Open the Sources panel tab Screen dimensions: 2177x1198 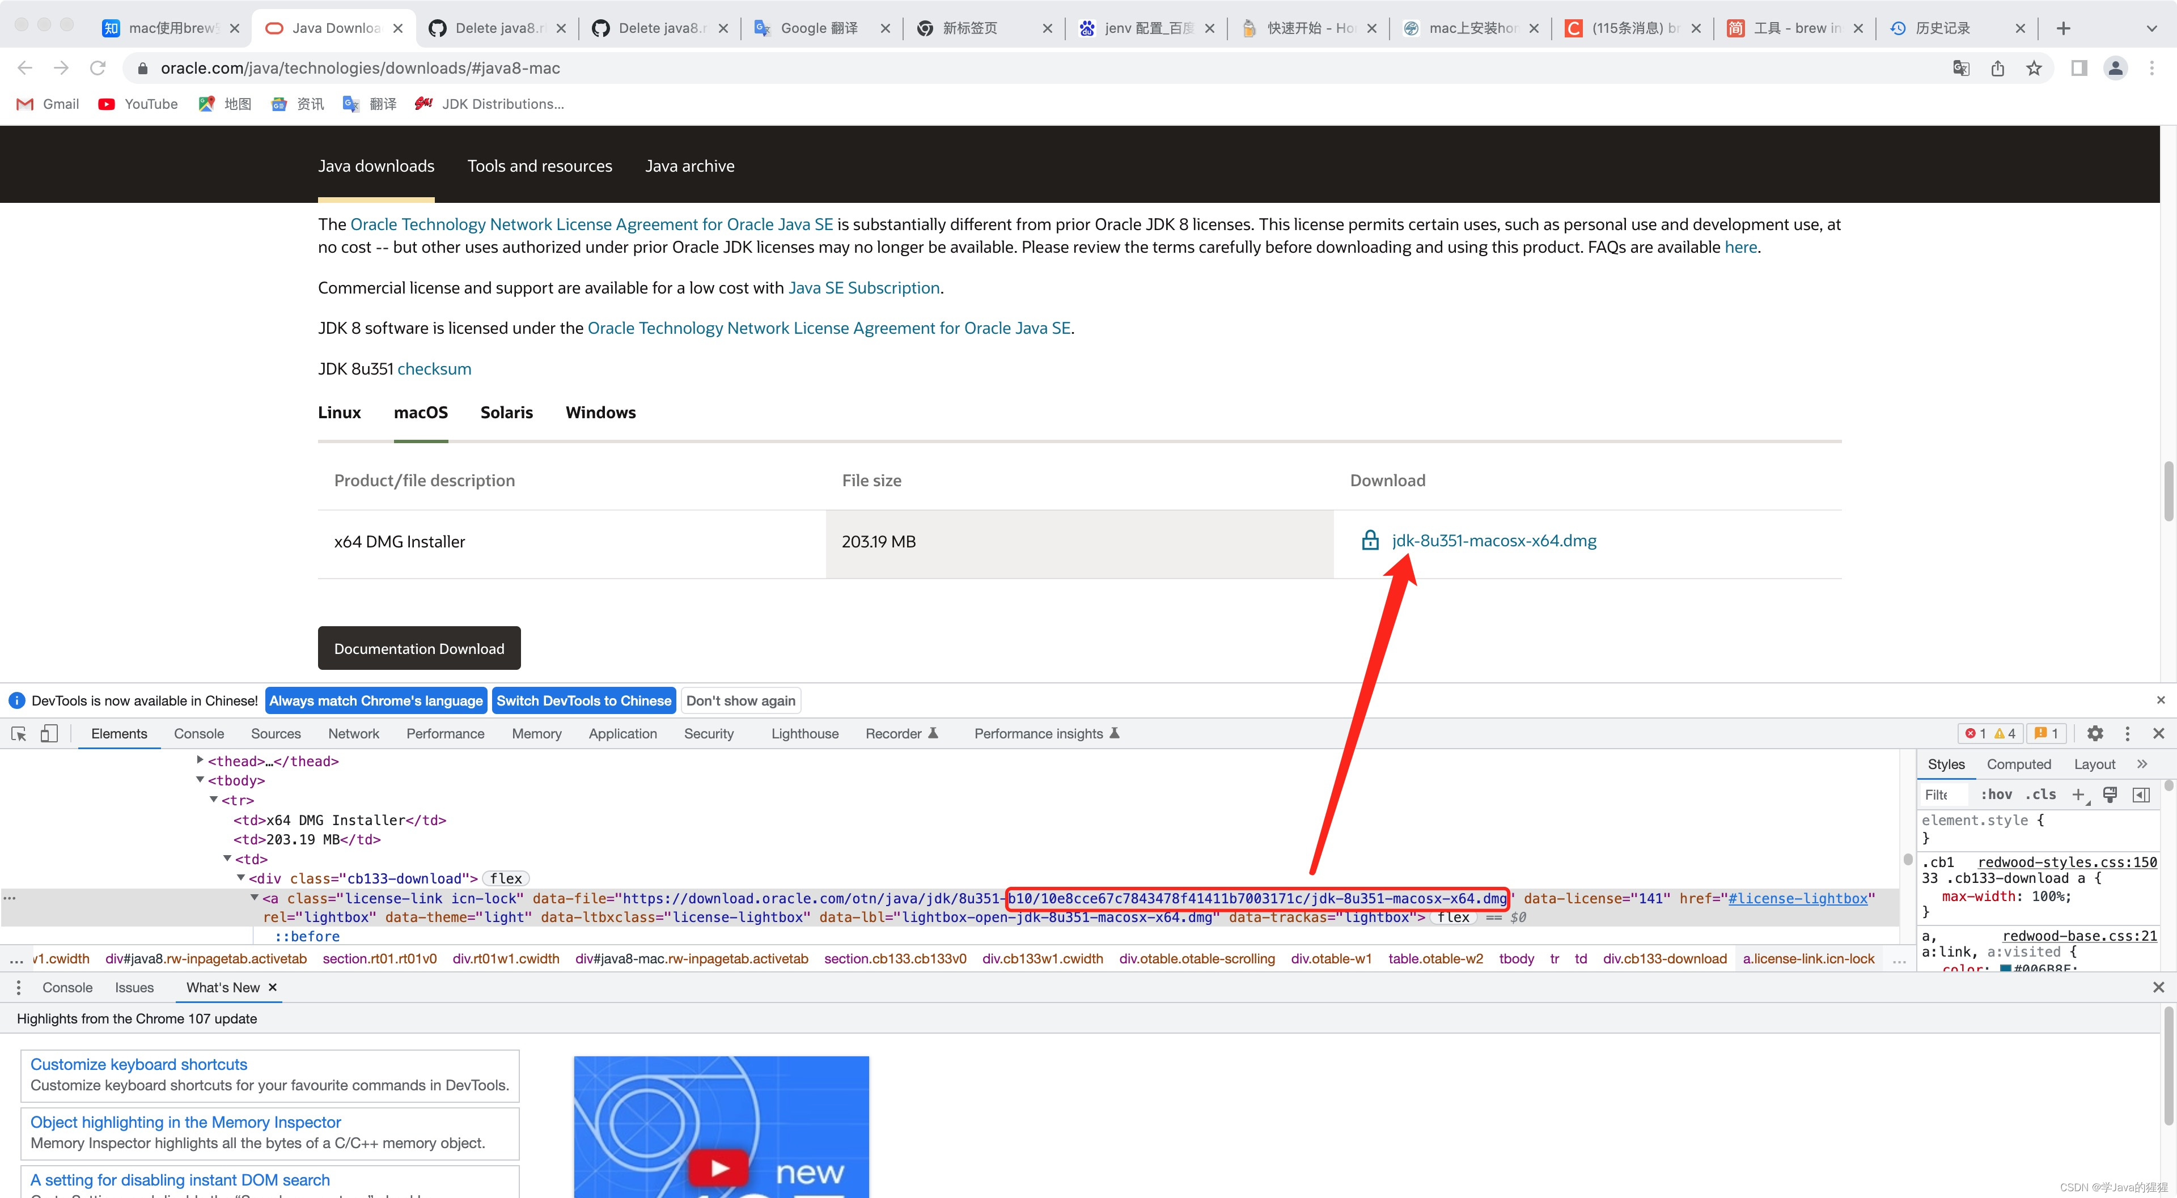pos(276,733)
